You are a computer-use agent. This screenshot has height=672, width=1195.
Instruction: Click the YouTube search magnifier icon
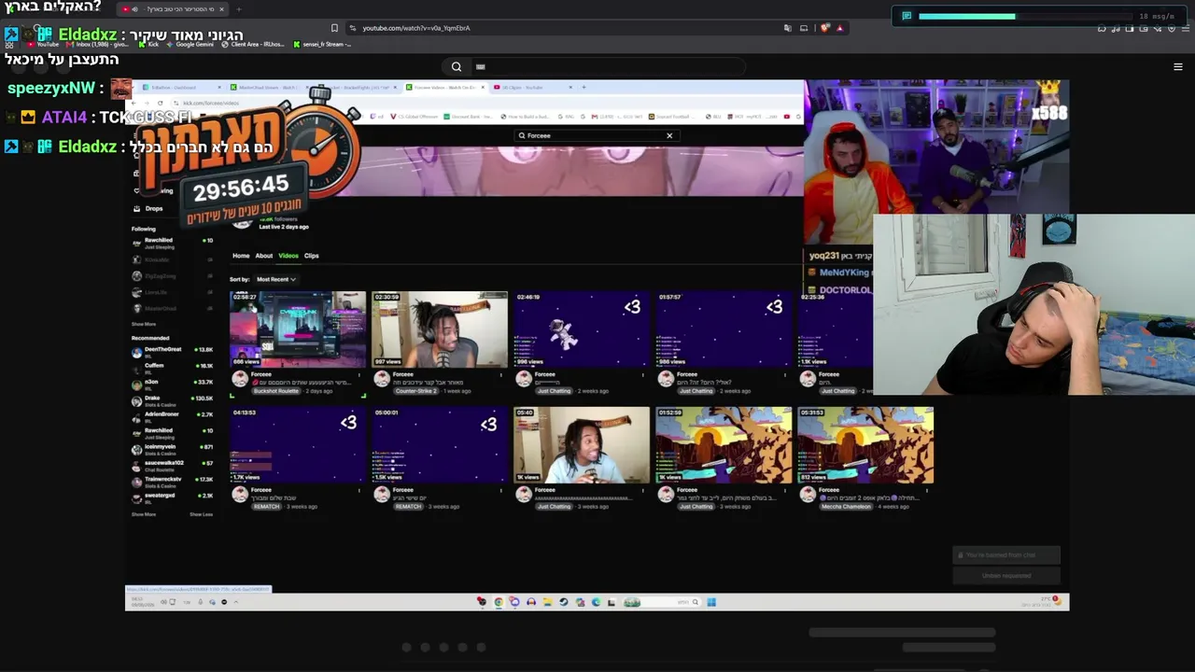click(457, 66)
